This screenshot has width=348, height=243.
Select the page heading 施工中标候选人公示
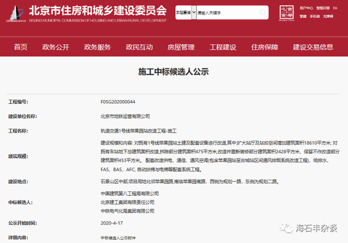point(173,72)
